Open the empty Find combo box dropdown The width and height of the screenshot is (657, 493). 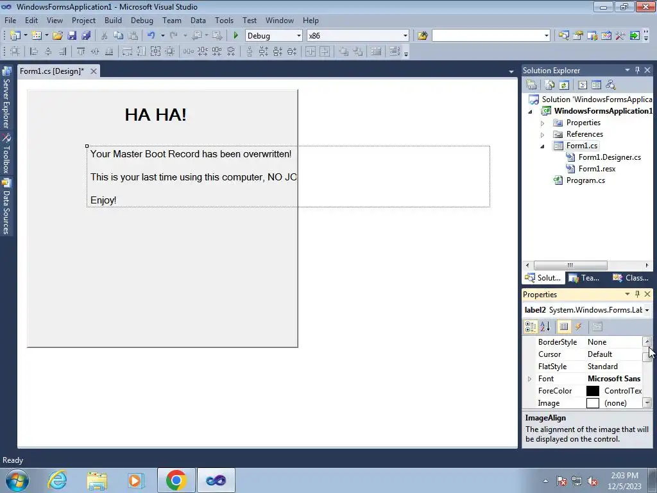[547, 36]
